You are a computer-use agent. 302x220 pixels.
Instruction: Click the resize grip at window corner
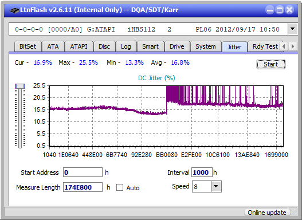tap(295, 213)
